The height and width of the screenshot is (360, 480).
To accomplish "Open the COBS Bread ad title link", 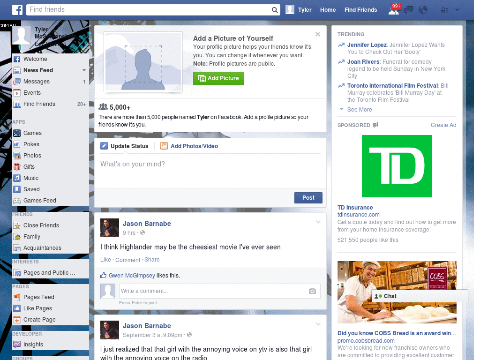I will pos(397,333).
